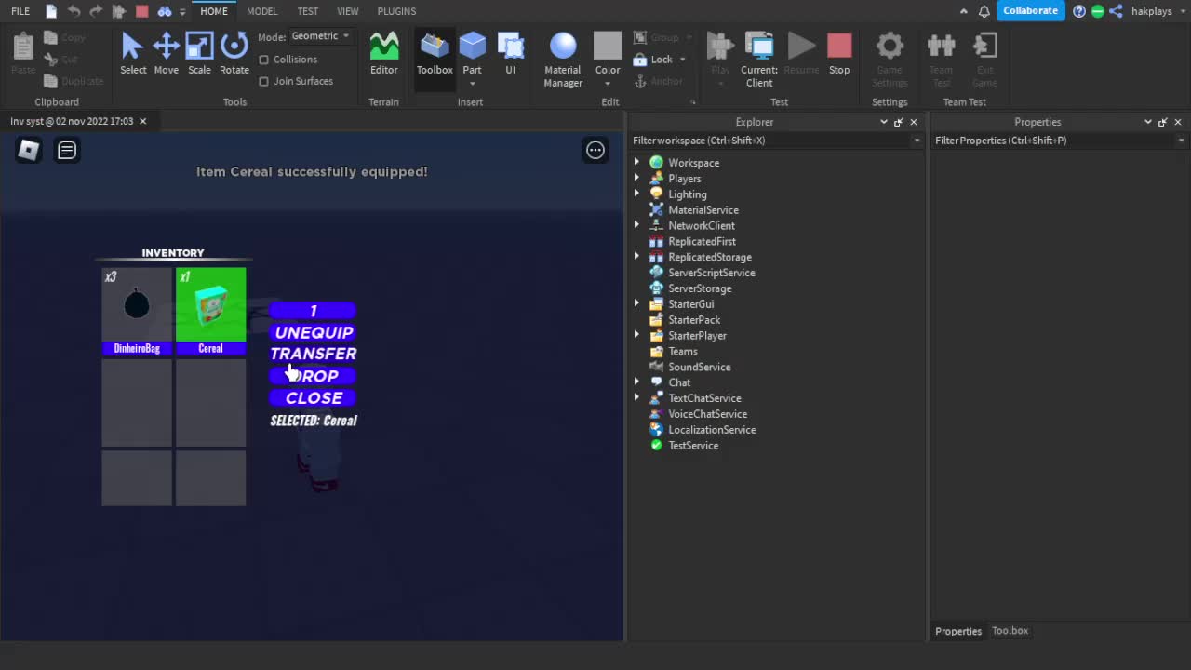This screenshot has height=670, width=1191.
Task: Expand the Workspace tree item
Action: 636,162
